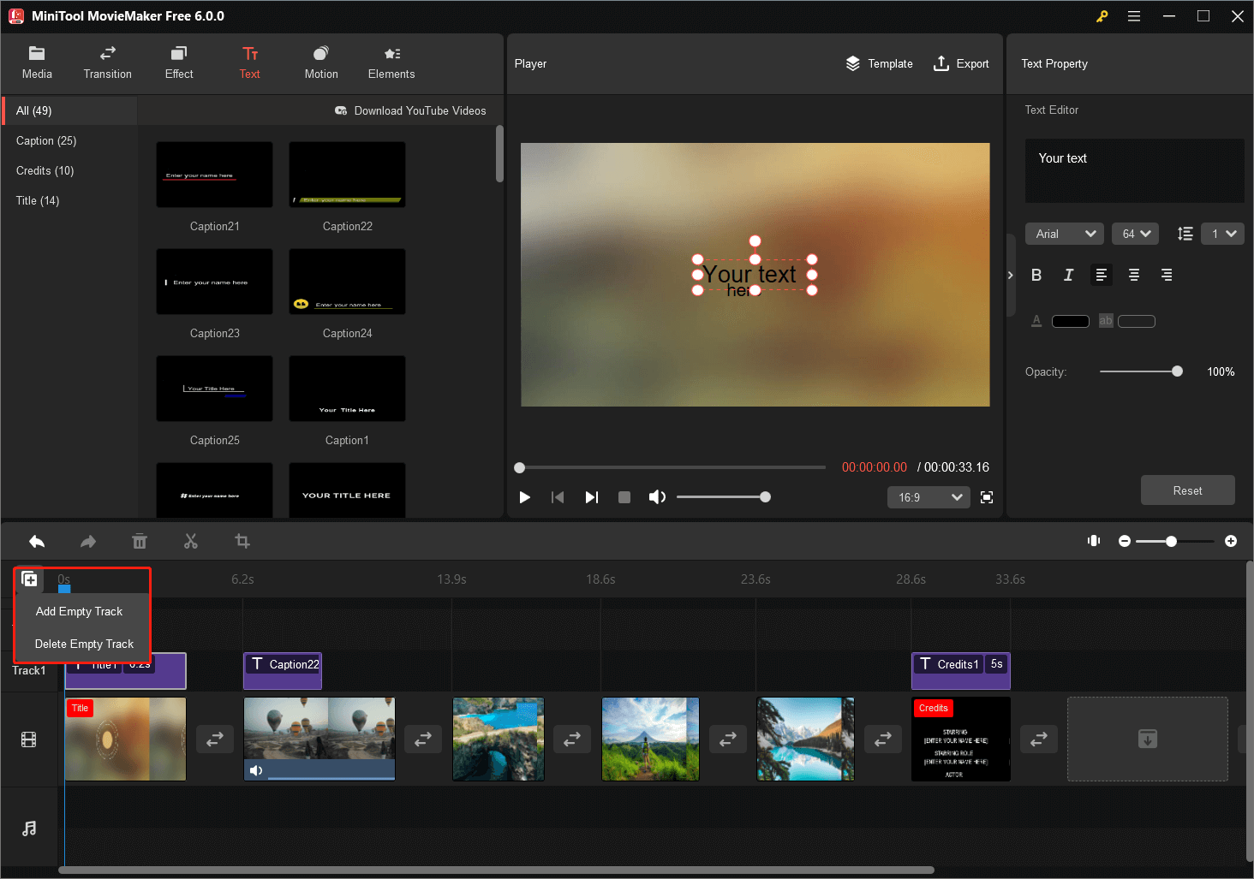Viewport: 1254px width, 879px height.
Task: Open the font size 64 dropdown
Action: click(1135, 234)
